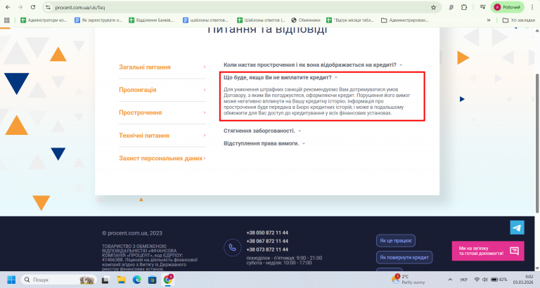Show hidden system tray icons

coord(450,280)
